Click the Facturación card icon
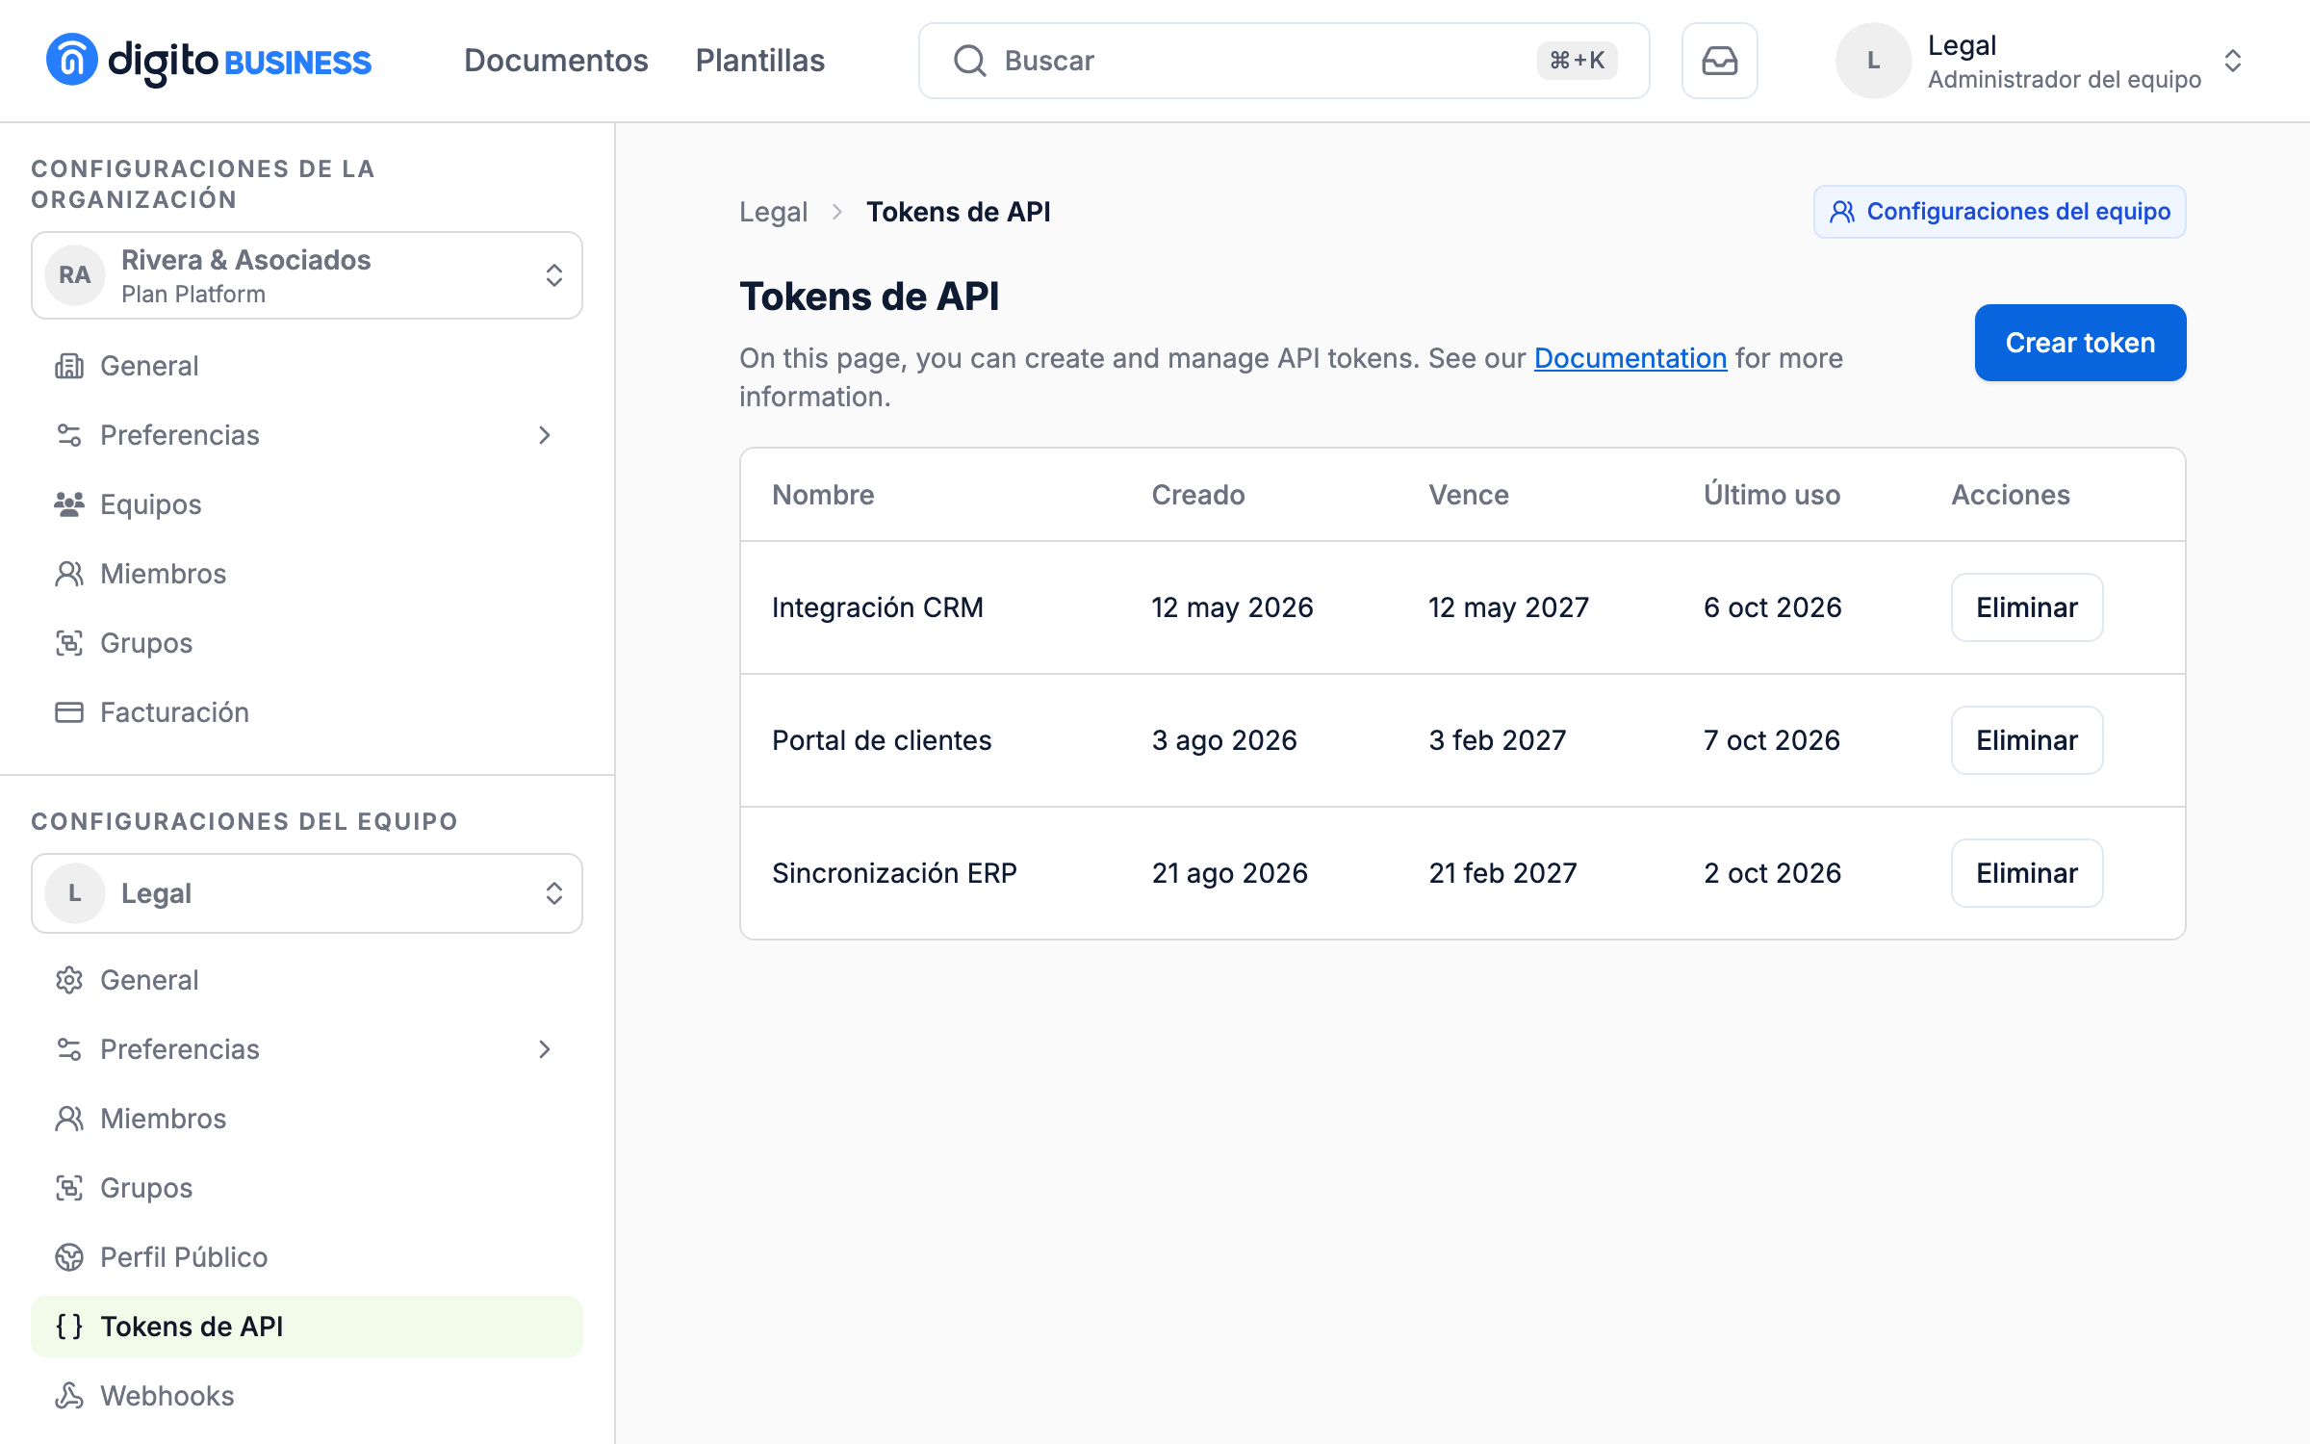The height and width of the screenshot is (1444, 2310). click(x=69, y=712)
